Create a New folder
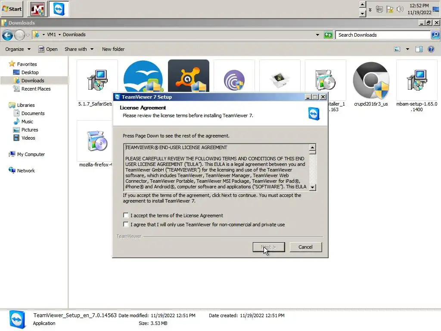The height and width of the screenshot is (331, 441). (x=113, y=49)
